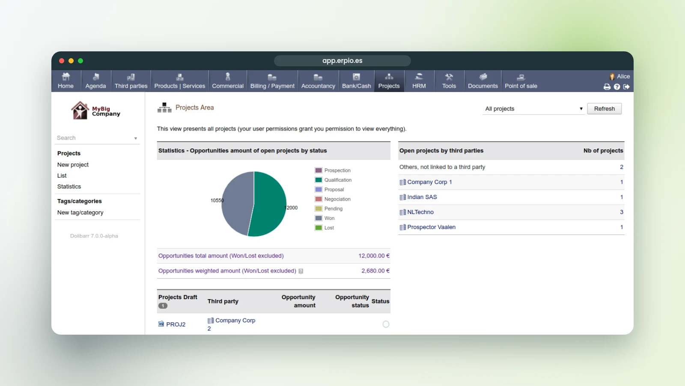Open the Commercial module icon

coord(228,77)
